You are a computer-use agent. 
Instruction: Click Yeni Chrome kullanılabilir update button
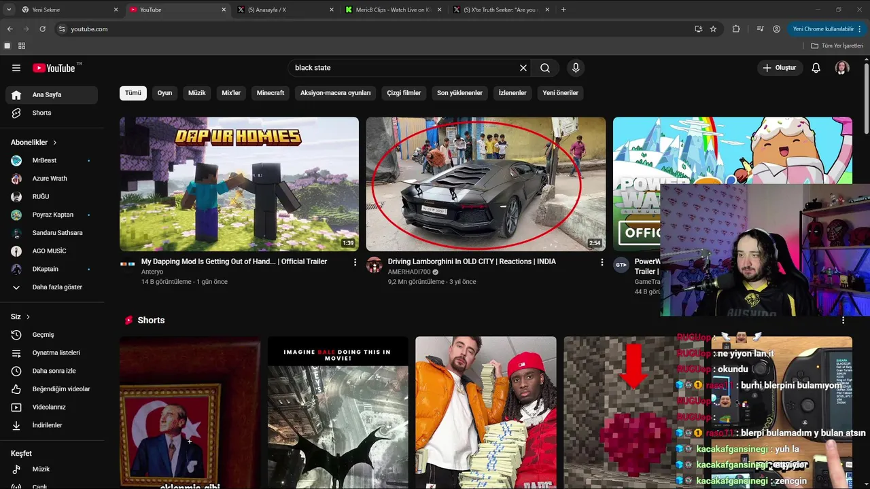827,29
